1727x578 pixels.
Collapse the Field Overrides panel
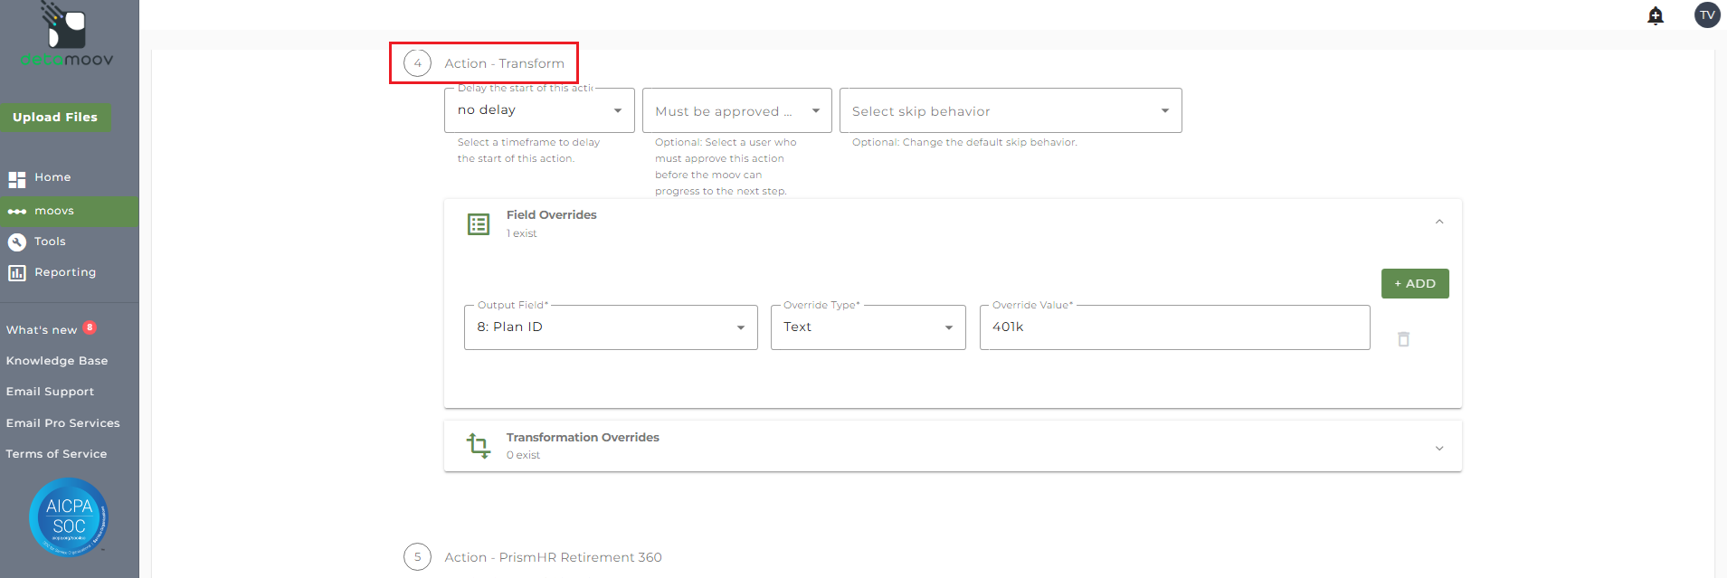point(1438,223)
